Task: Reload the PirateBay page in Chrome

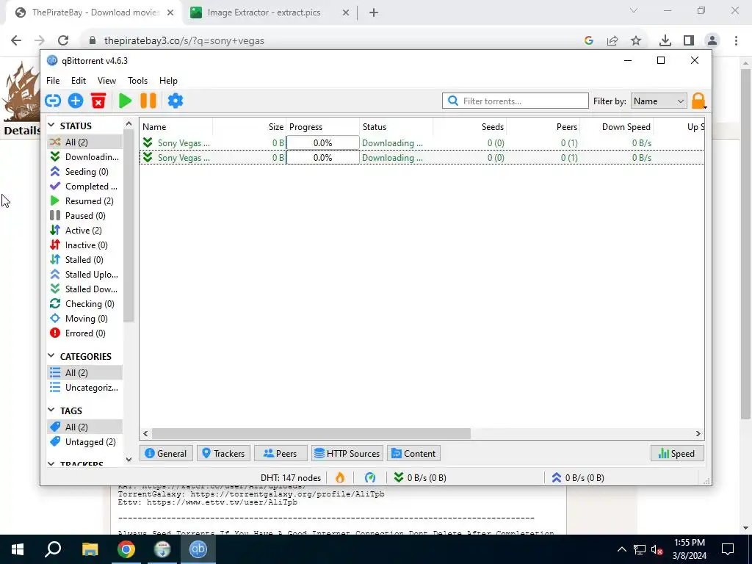Action: pyautogui.click(x=63, y=41)
